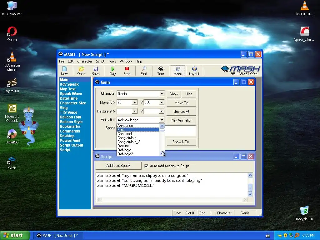Select the Opera_winx installer desktop icon

304,34
